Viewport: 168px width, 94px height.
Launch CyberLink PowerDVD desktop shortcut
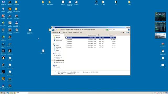[x=3, y=52]
